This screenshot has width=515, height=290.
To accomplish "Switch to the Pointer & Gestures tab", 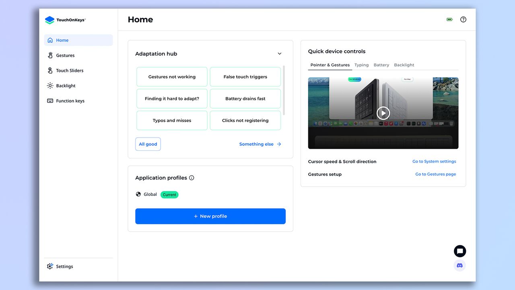I will (330, 65).
